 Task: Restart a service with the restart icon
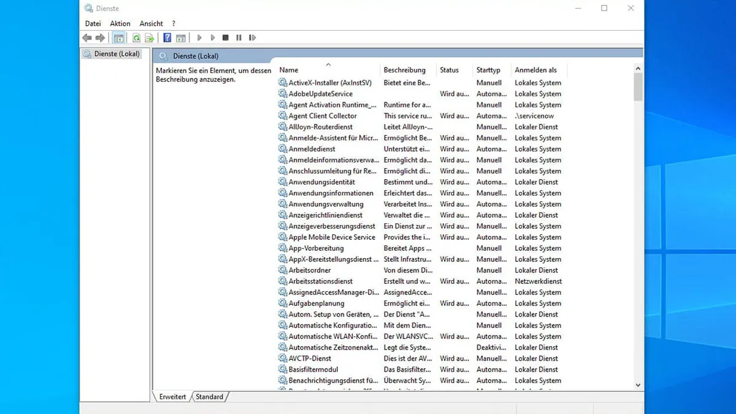point(252,37)
